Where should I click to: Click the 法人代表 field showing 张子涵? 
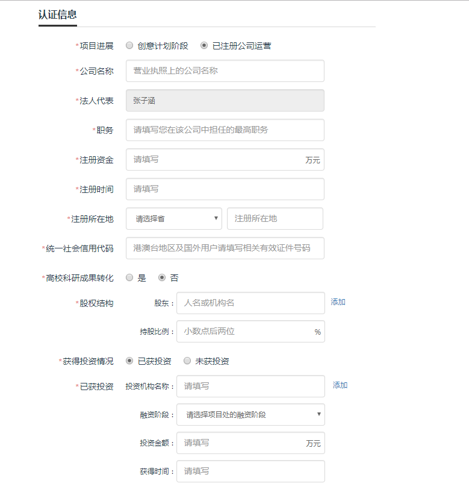click(x=225, y=101)
